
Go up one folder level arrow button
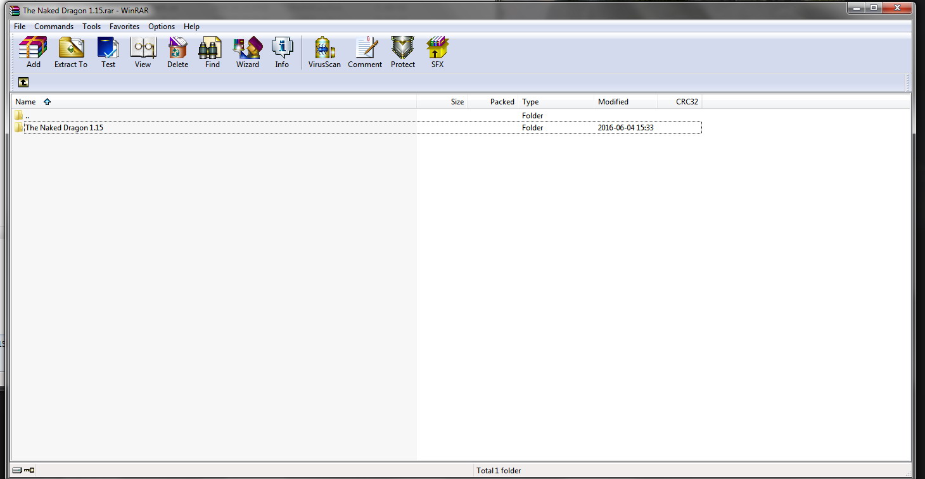pos(23,82)
